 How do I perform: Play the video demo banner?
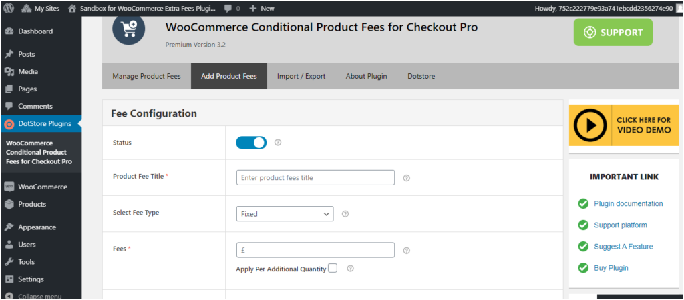[624, 125]
